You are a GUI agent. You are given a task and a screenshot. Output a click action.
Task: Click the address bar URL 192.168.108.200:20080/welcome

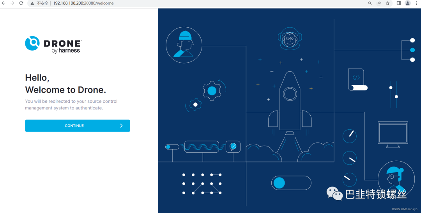click(x=83, y=3)
